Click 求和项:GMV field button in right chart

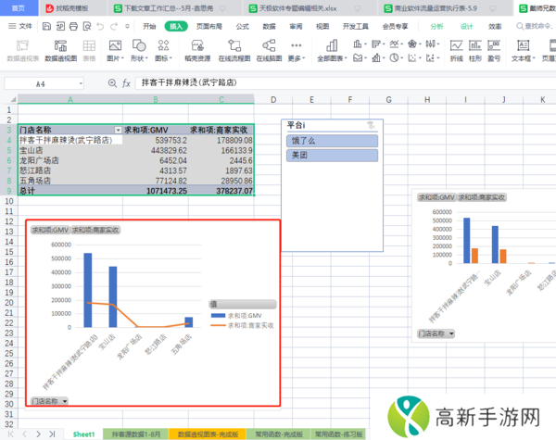point(436,197)
